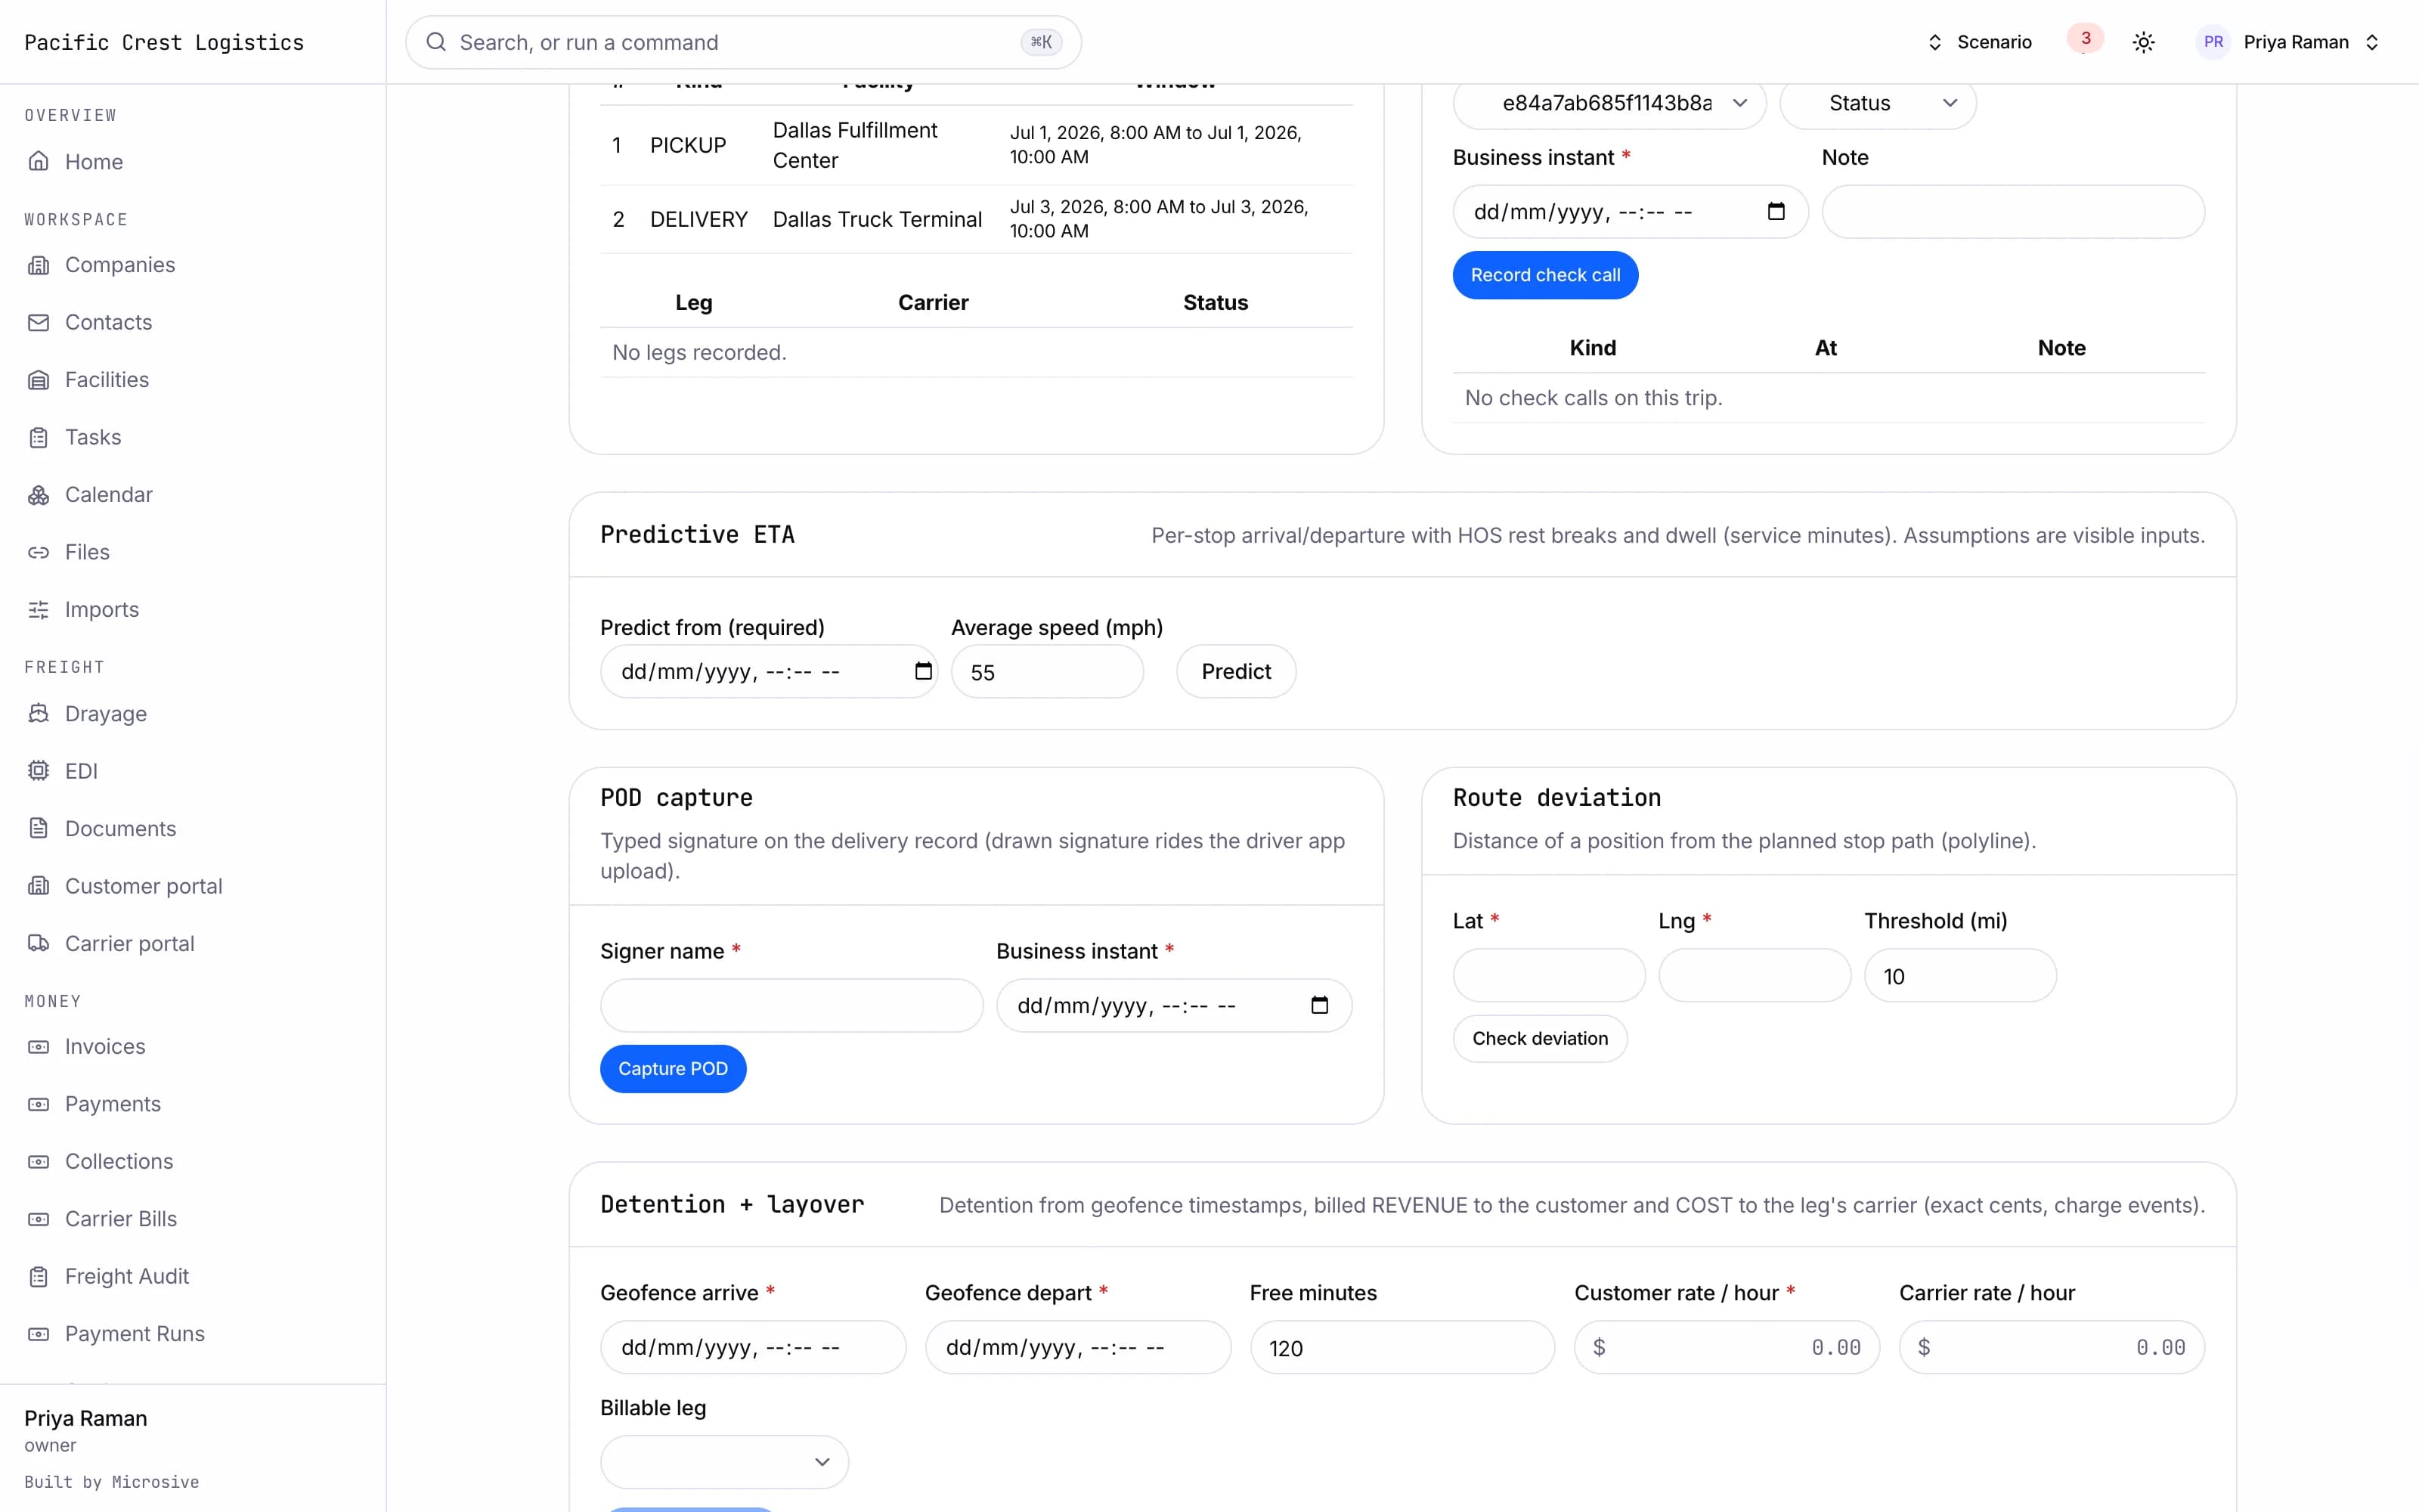Open the Scenario switcher
2419x1512 pixels.
1979,42
